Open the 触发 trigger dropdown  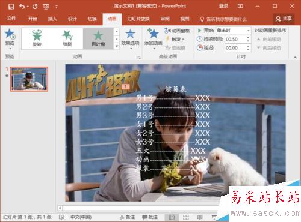[x=175, y=39]
